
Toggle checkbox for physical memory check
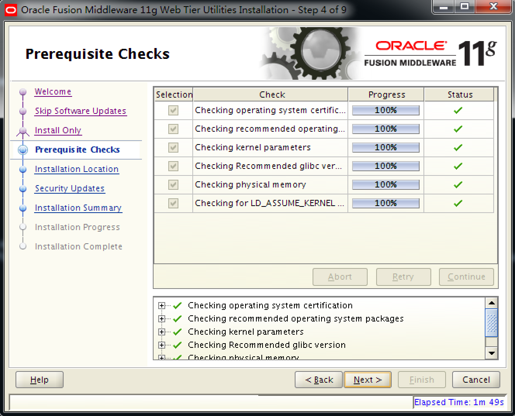(x=173, y=185)
